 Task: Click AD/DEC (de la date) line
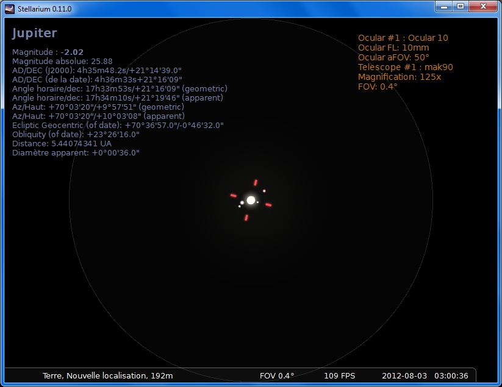[x=98, y=79]
